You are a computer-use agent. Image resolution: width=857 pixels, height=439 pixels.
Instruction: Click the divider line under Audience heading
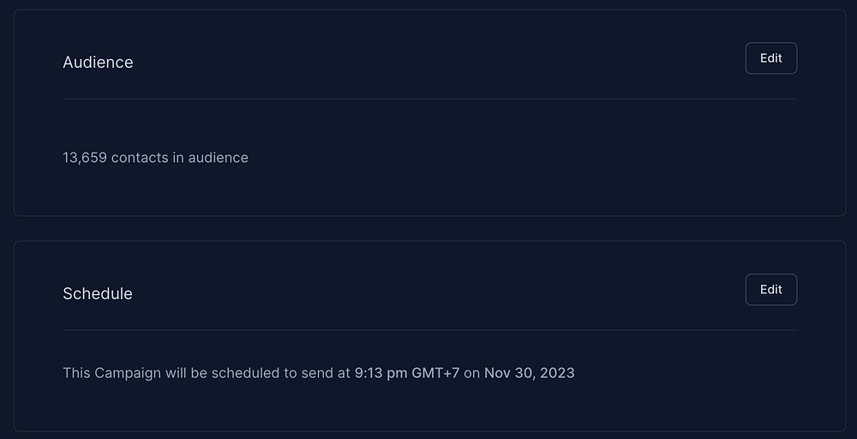click(x=428, y=99)
